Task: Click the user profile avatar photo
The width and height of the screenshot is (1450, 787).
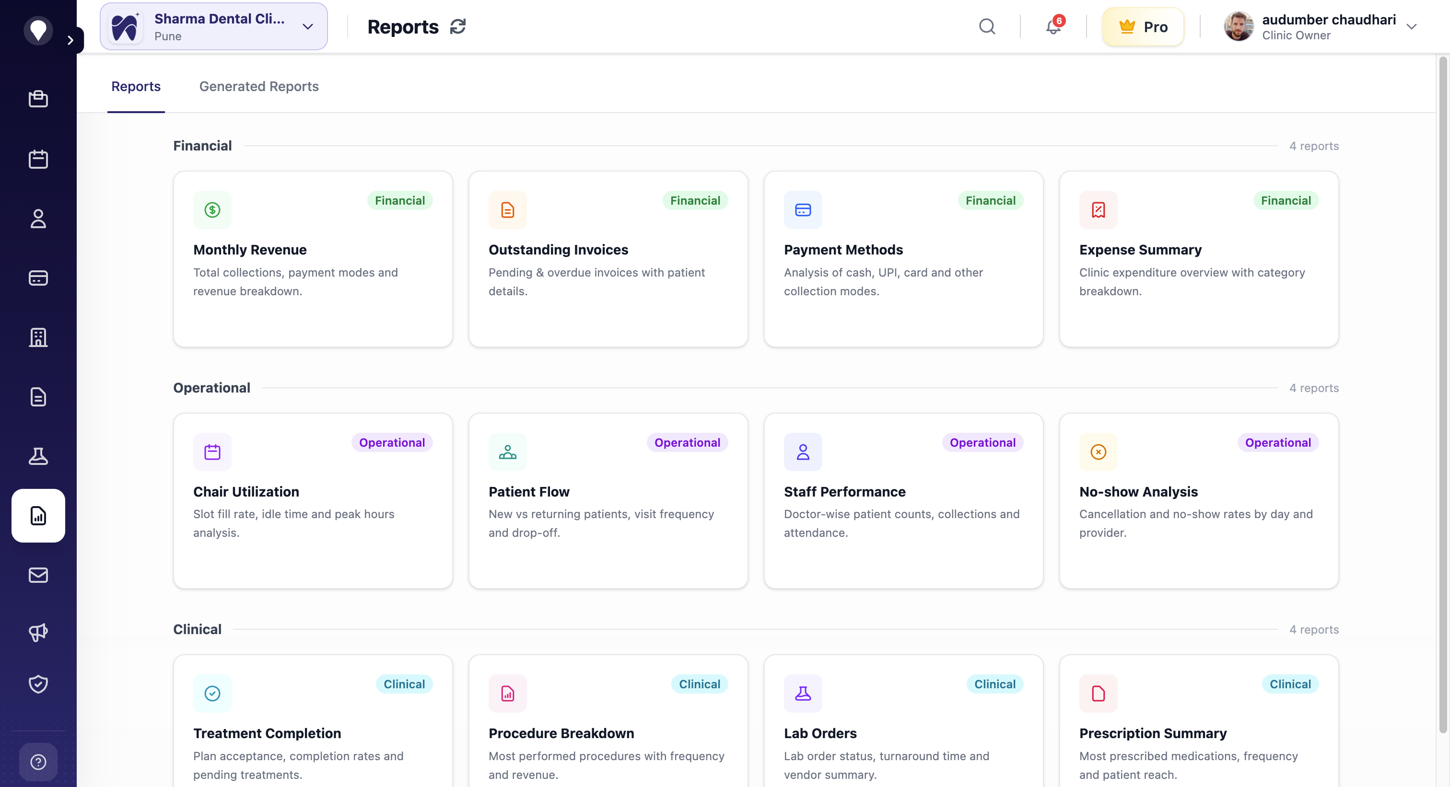Action: (1239, 26)
